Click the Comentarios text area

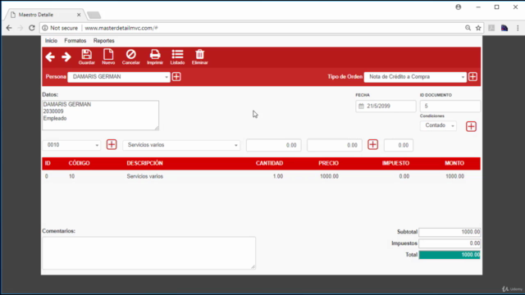(148, 253)
